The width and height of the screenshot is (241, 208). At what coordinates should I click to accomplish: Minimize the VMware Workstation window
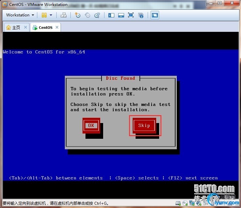pos(211,3)
